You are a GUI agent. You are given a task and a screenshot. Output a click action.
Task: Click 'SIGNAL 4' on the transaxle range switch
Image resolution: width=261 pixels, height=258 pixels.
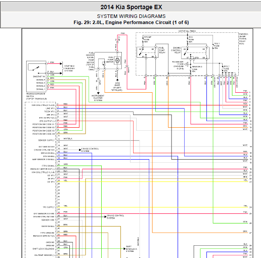(x=41, y=80)
